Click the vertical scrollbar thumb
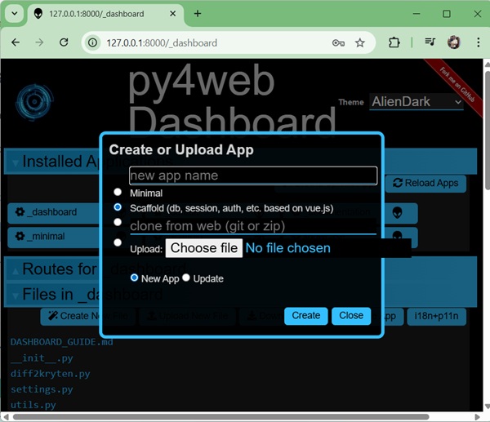Image resolution: width=490 pixels, height=422 pixels. pyautogui.click(x=488, y=131)
